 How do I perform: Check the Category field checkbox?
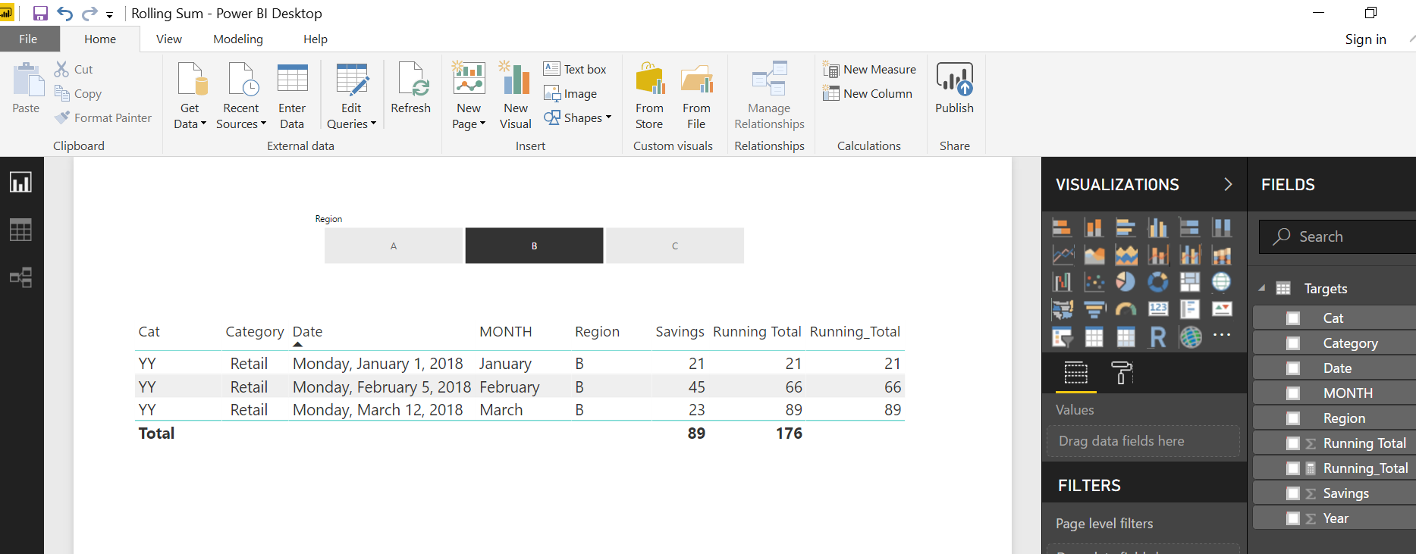(x=1293, y=343)
